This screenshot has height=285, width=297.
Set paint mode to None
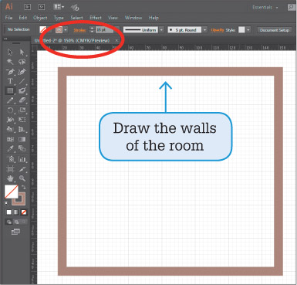coord(24,212)
